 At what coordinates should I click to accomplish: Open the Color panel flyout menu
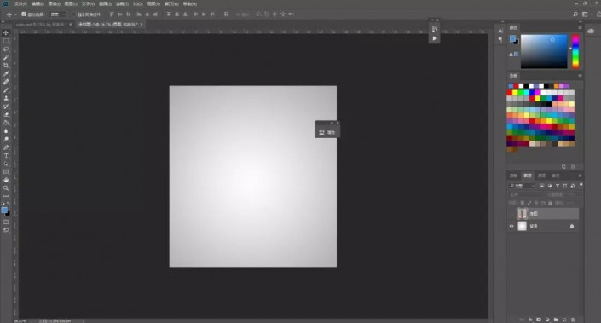pos(580,27)
